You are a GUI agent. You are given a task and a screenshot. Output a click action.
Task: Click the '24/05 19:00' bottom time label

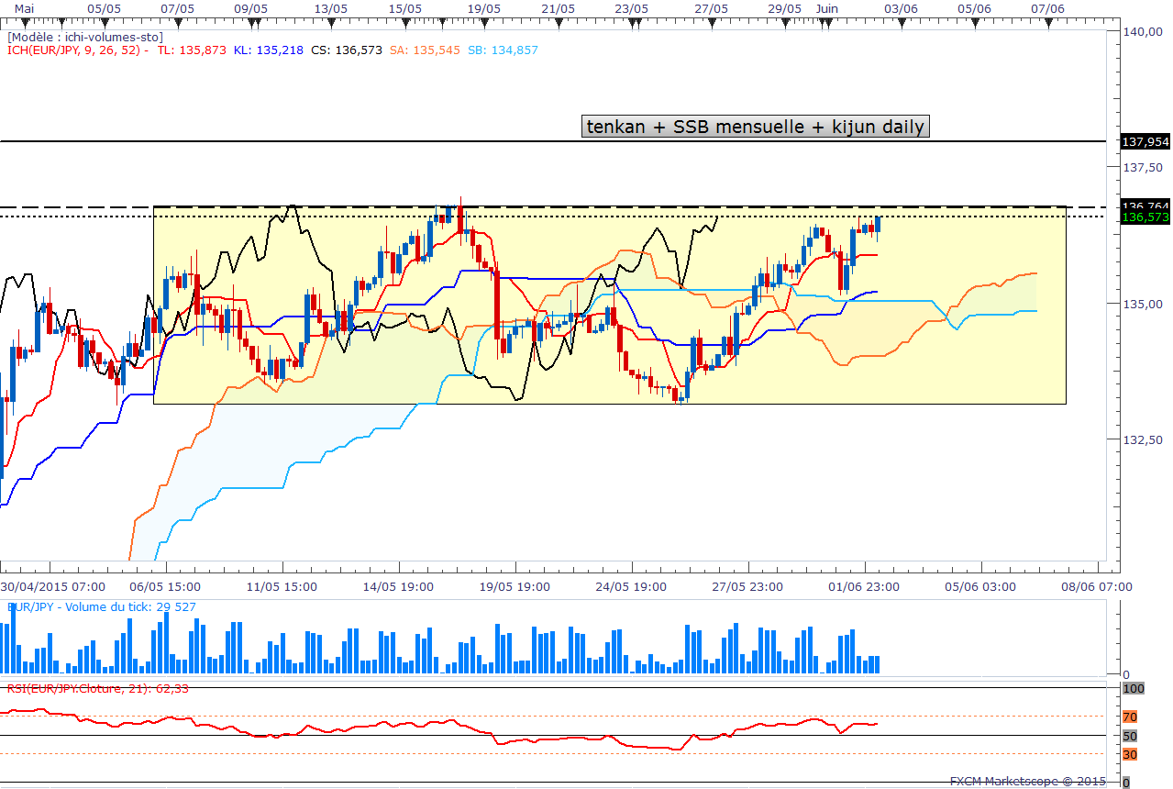pyautogui.click(x=630, y=586)
